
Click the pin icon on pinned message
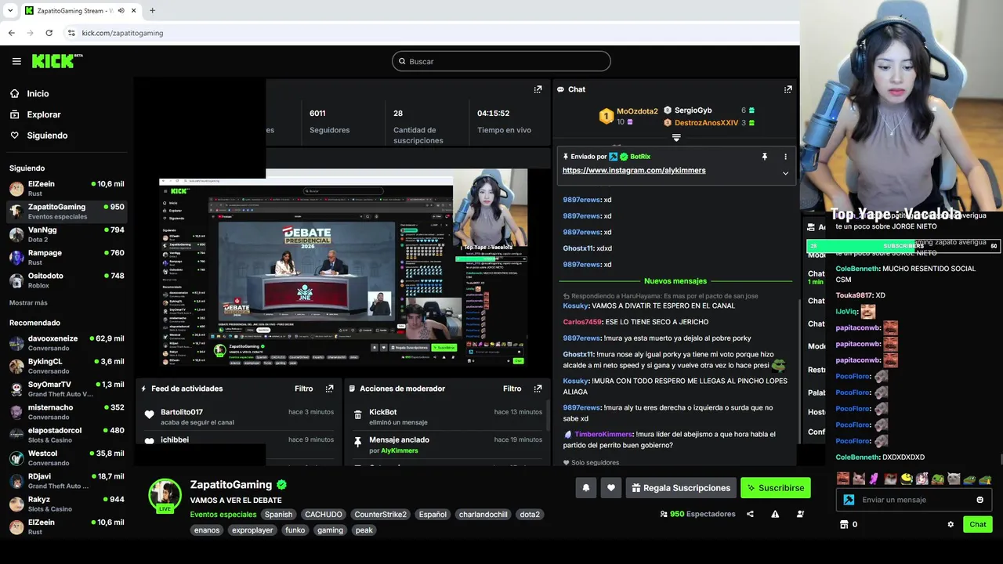(765, 157)
